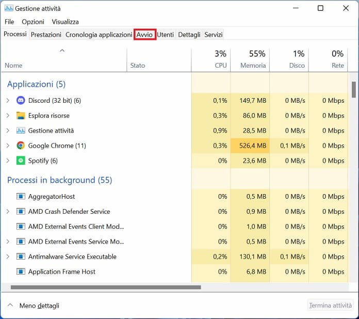Maximize the Gestione attività window

coord(320,8)
